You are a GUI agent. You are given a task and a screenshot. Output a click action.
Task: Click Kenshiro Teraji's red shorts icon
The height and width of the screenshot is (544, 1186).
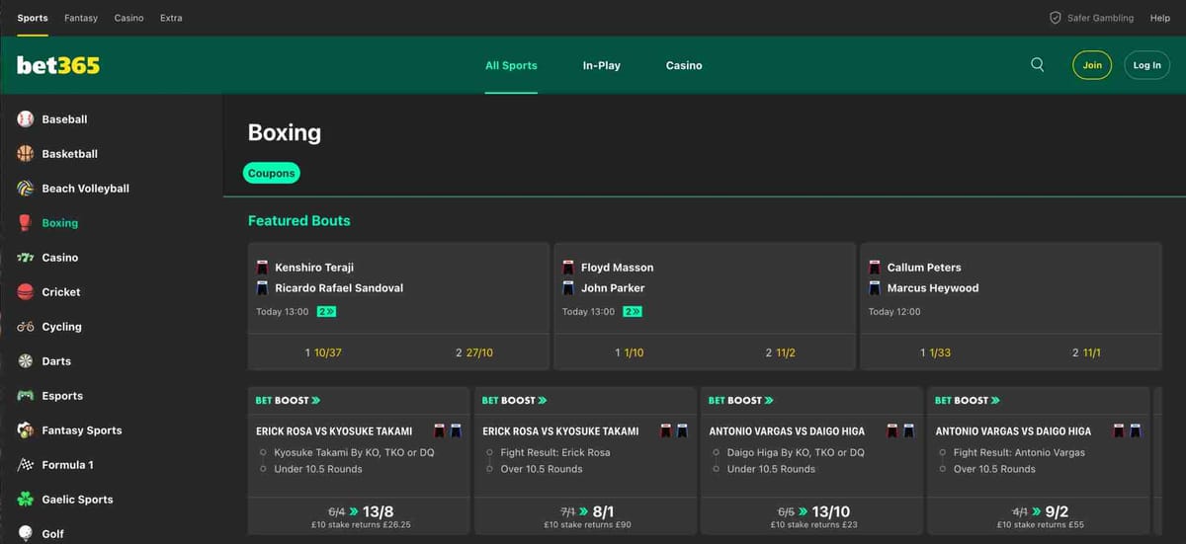[x=262, y=268]
